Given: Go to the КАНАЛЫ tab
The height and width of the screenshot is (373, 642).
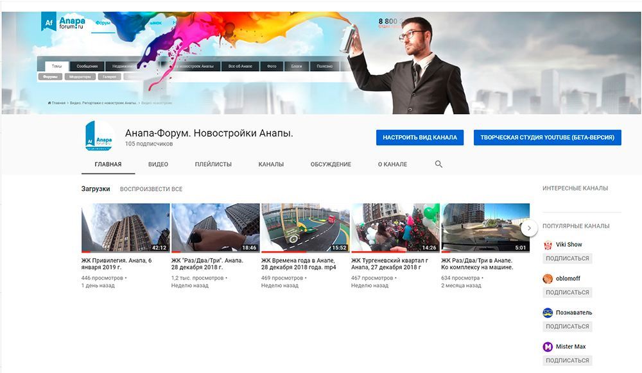Looking at the screenshot, I should tap(271, 164).
